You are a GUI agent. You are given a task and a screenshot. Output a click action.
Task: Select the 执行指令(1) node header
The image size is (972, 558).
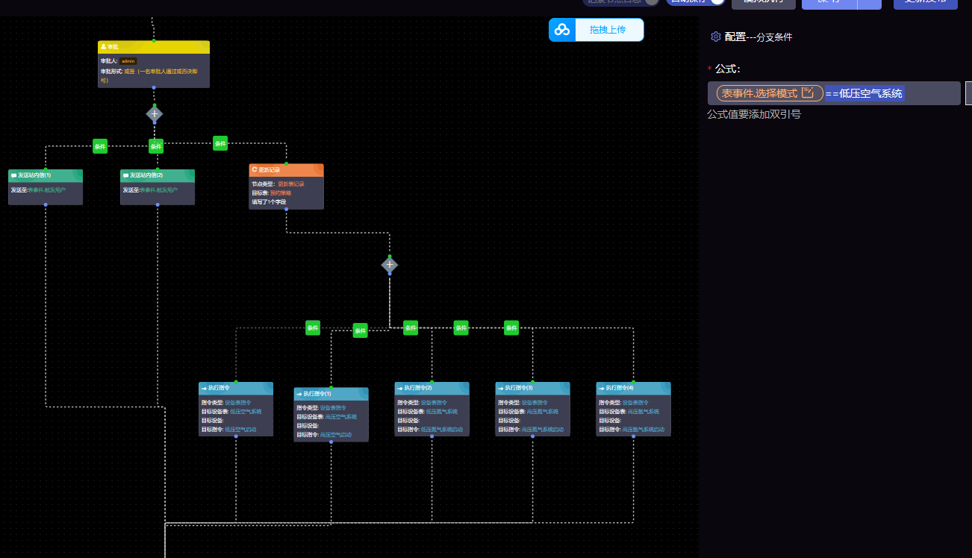point(331,393)
